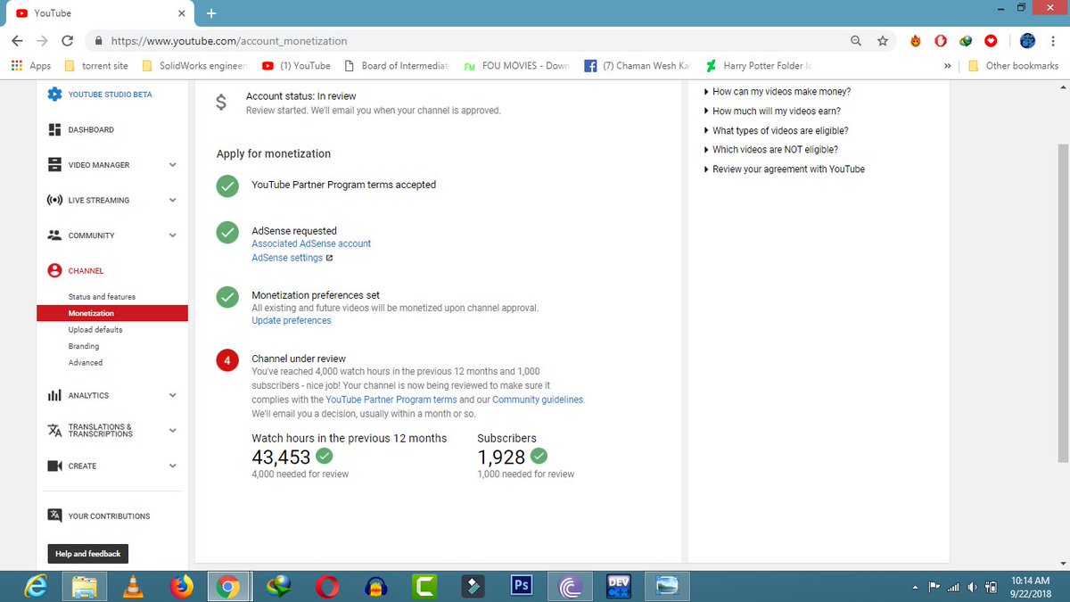Image resolution: width=1070 pixels, height=602 pixels.
Task: Reload the page with the refresh icon
Action: (x=67, y=41)
